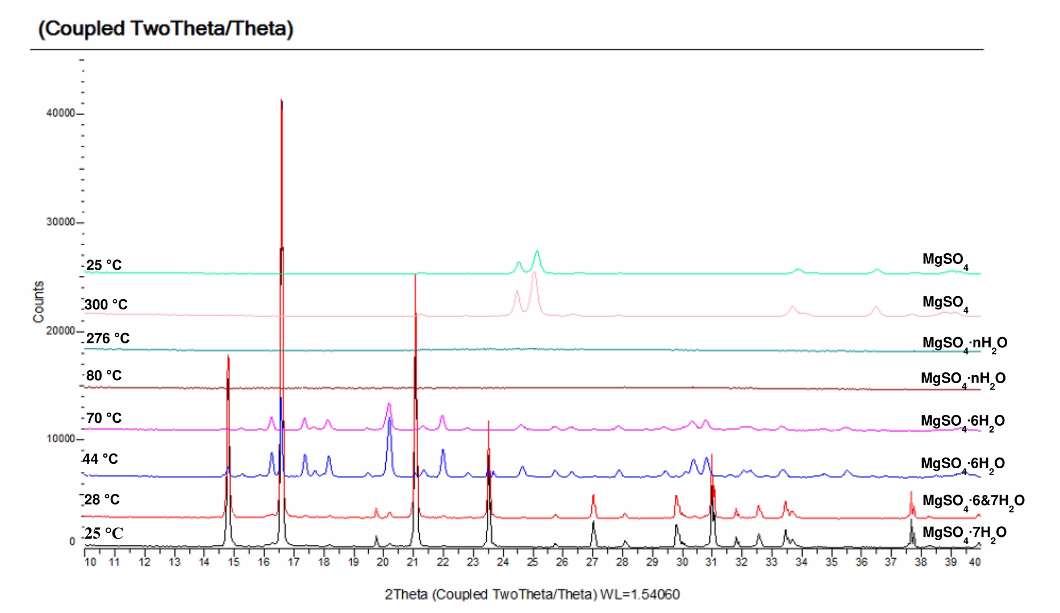
Task: Select the 276 °C temperature label
Action: 107,338
